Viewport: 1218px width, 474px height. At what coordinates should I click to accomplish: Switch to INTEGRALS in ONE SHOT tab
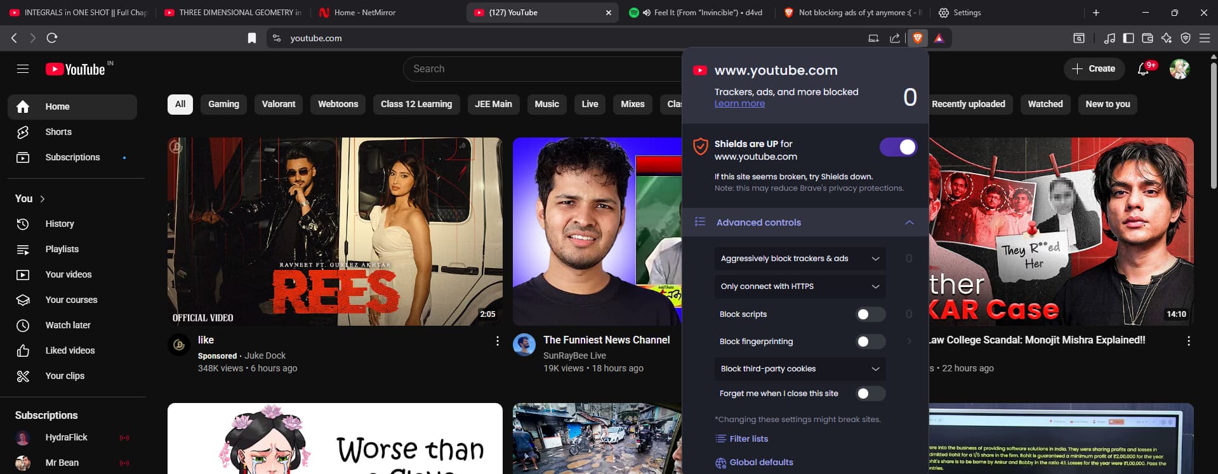pos(78,13)
